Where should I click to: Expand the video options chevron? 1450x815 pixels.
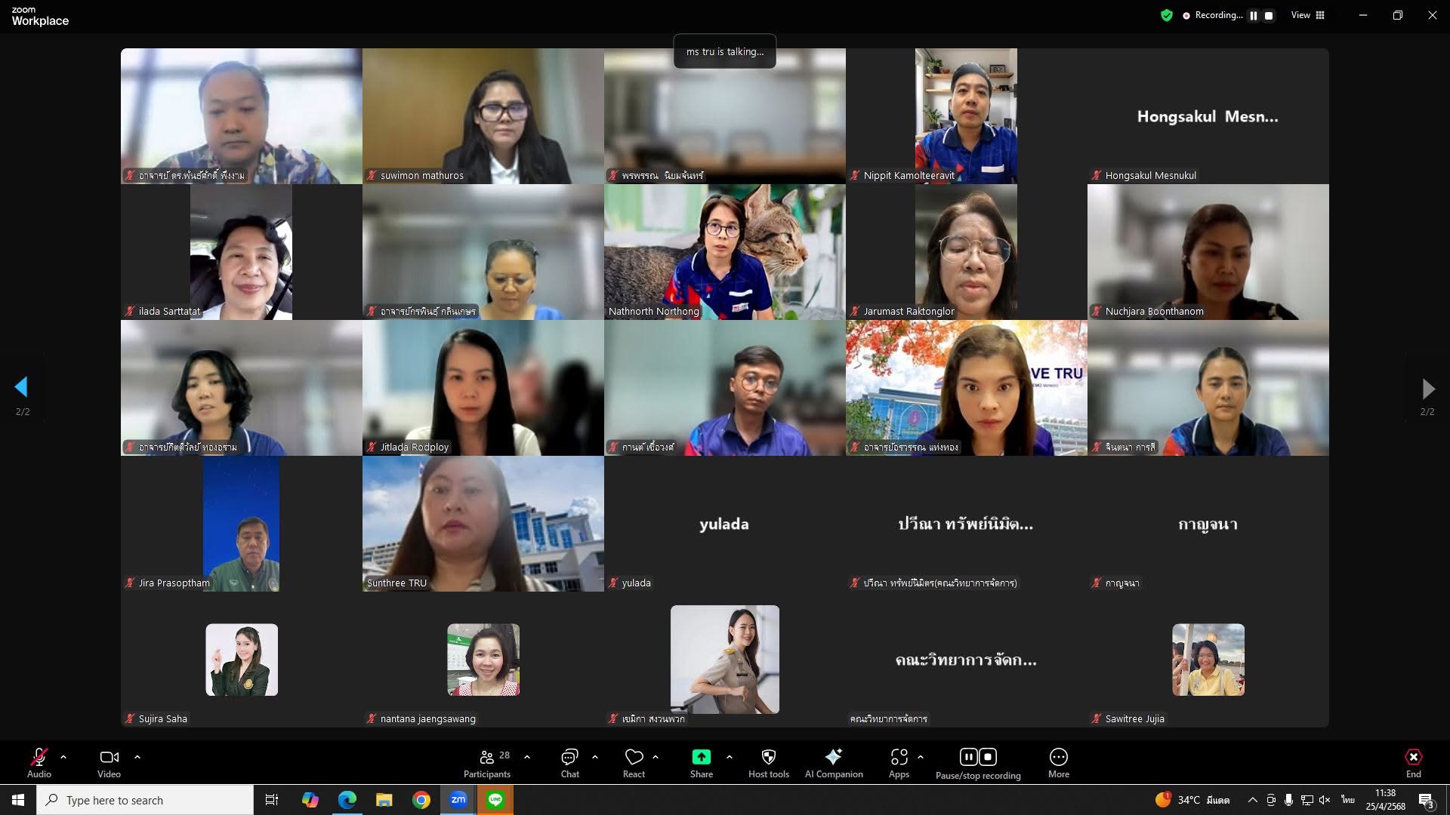point(137,756)
